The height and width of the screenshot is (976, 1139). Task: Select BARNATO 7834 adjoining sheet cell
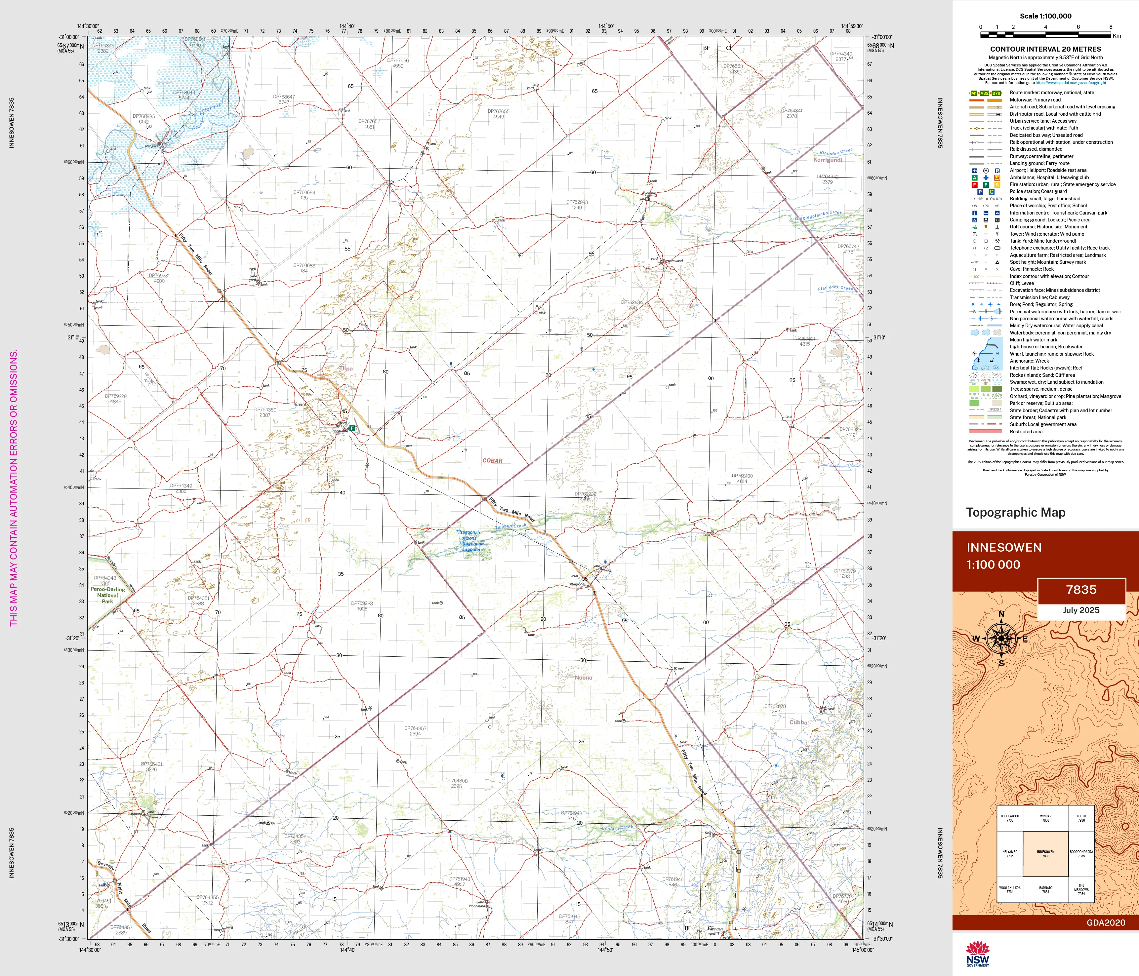point(1045,890)
